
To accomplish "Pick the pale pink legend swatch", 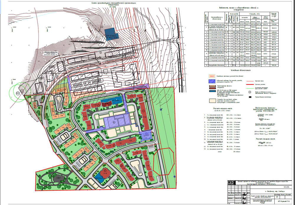I will 212,76.
